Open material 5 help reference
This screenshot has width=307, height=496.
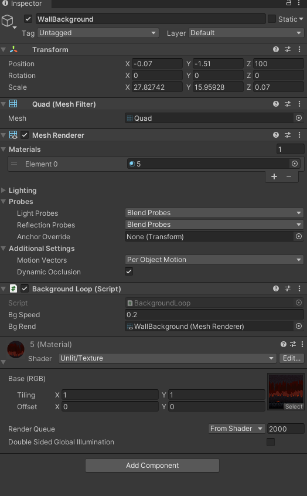click(284, 344)
